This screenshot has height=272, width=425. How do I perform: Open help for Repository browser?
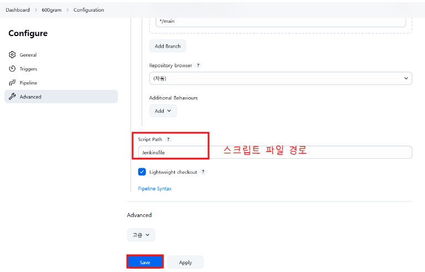coord(198,65)
